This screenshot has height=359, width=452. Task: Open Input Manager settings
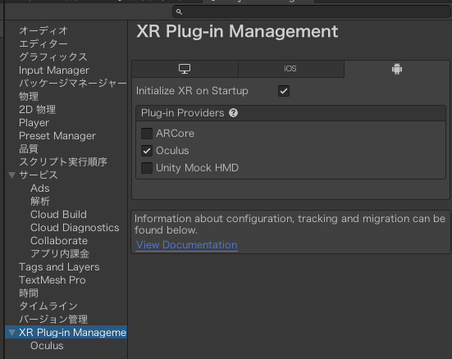[x=54, y=70]
